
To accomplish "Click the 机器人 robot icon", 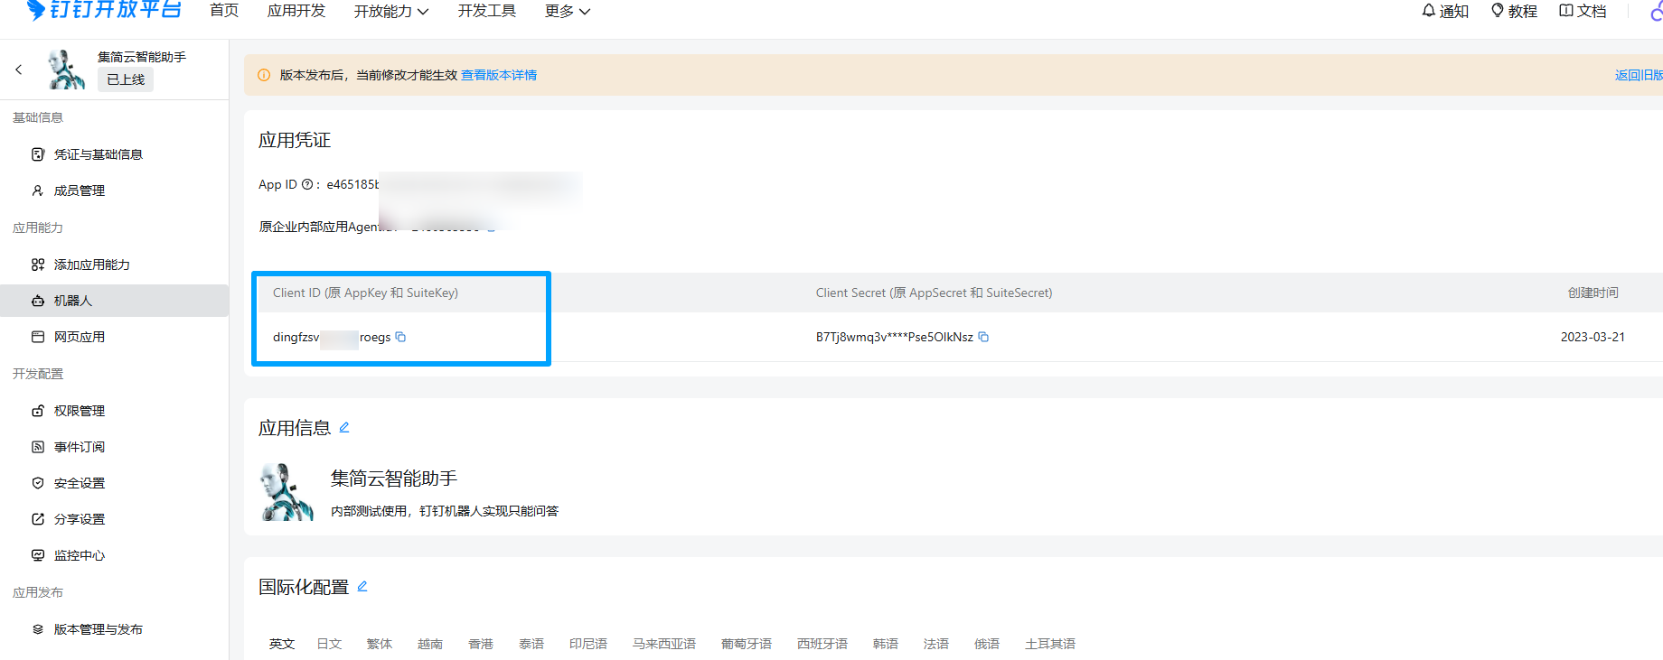I will (38, 301).
